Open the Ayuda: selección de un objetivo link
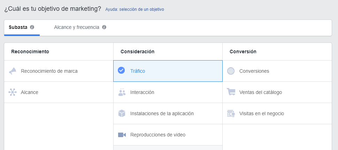The width and height of the screenshot is (338, 150). coord(135,9)
